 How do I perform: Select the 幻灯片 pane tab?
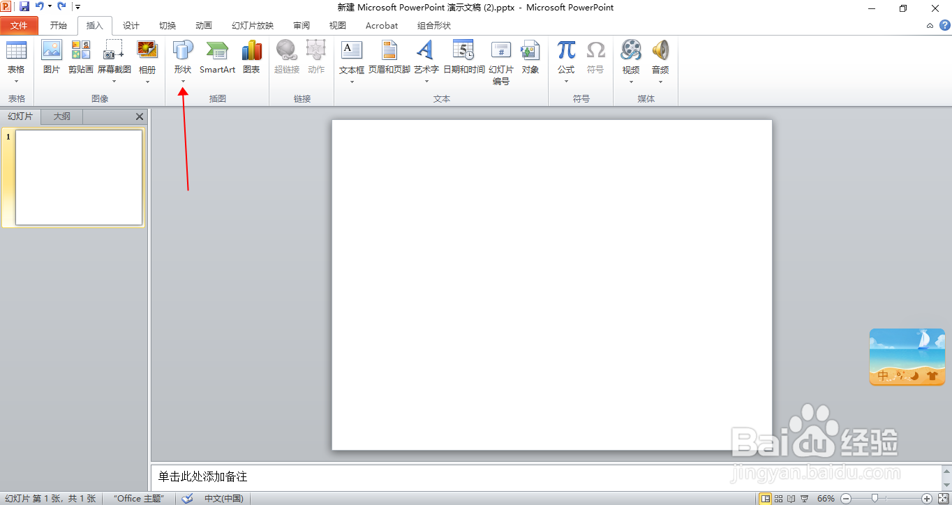point(20,116)
